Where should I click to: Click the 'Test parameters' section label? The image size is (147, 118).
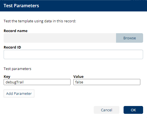click(18, 69)
